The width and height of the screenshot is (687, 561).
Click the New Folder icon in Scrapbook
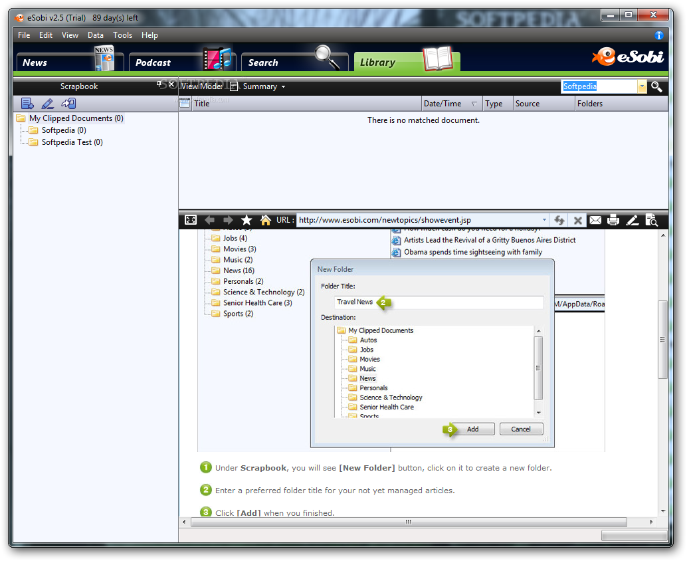click(28, 104)
